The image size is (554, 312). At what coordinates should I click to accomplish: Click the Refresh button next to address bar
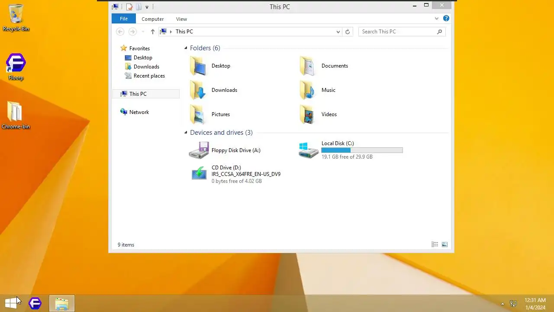point(347,32)
